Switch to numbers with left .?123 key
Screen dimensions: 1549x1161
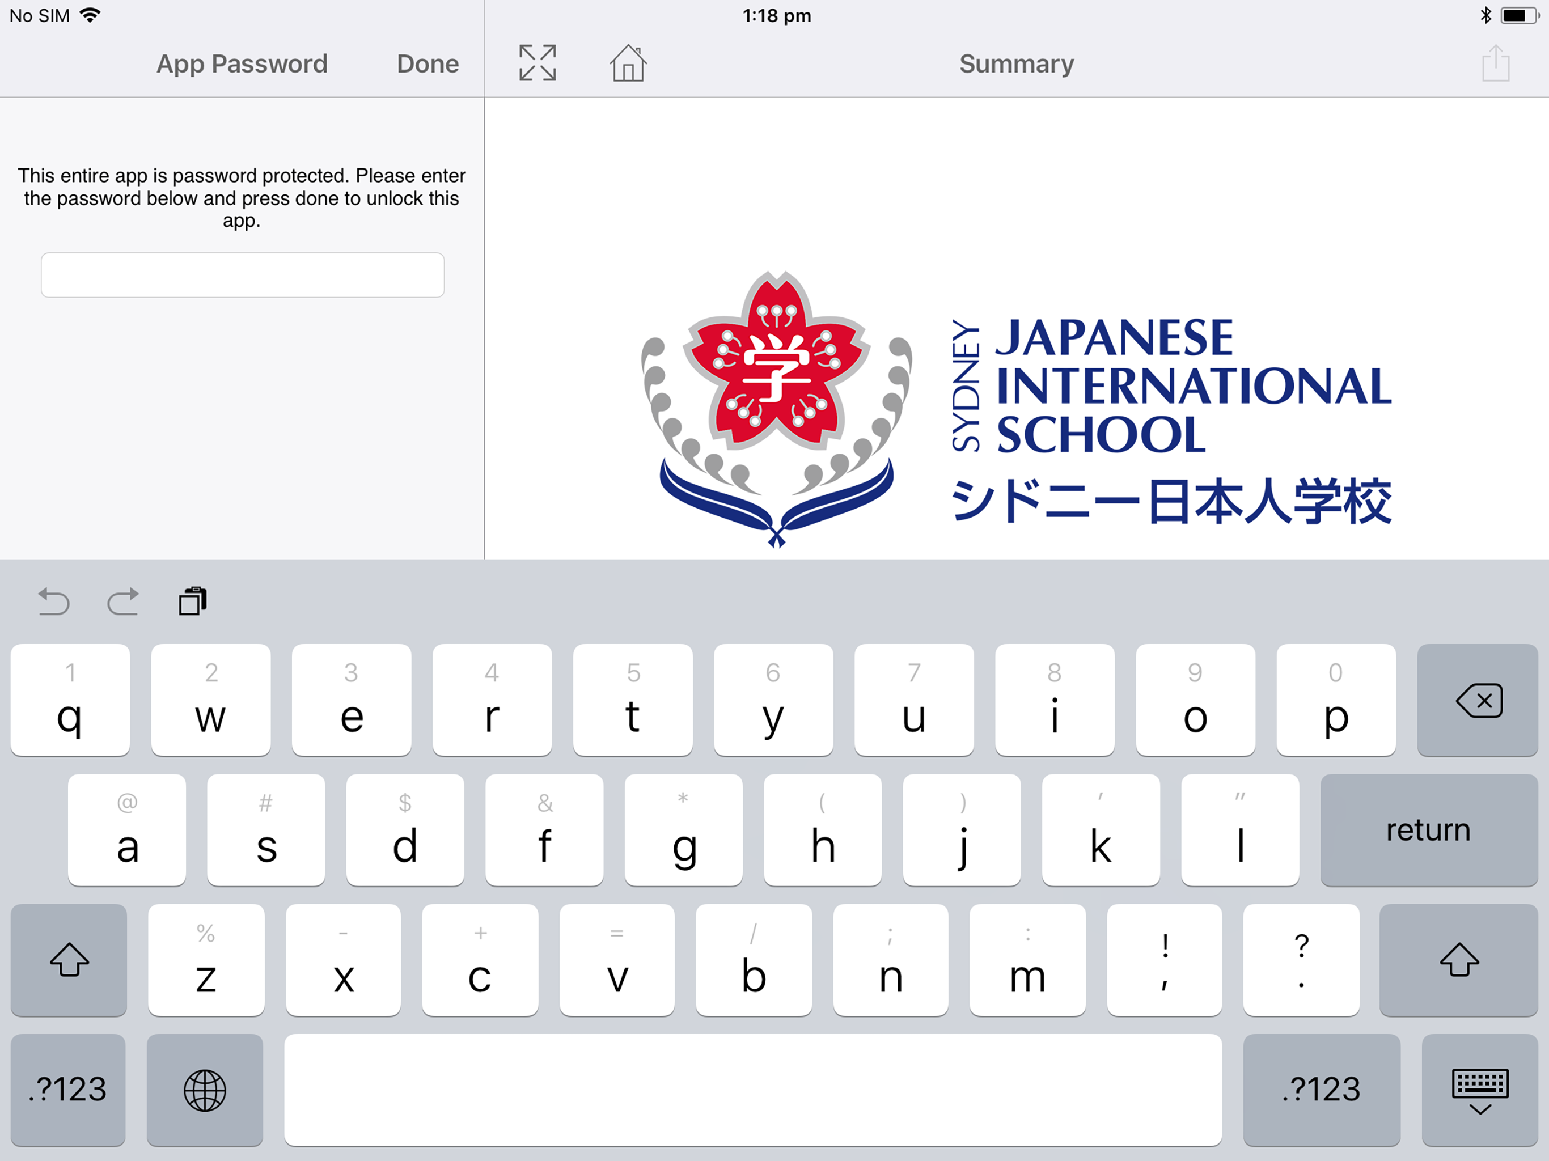(x=68, y=1090)
